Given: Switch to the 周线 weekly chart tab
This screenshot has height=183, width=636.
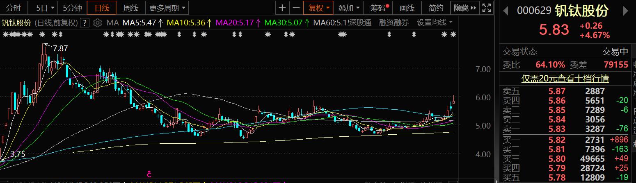Looking at the screenshot, I should [131, 8].
